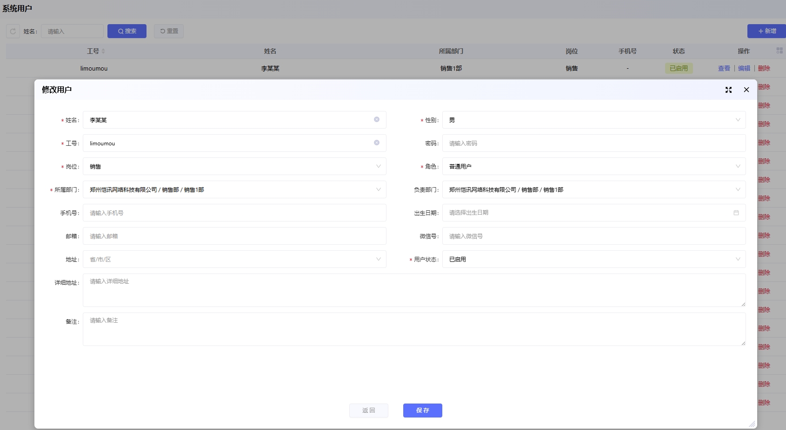
Task: Click the refresh icon beside the 姓名 search
Action: pos(13,31)
